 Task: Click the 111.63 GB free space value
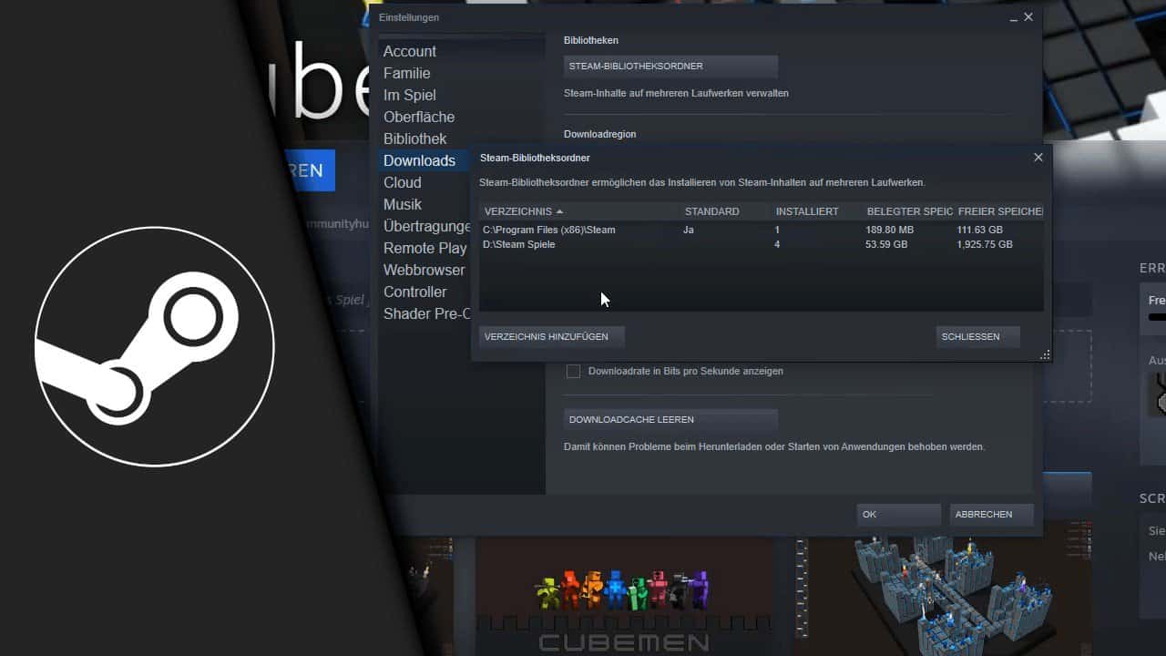(980, 230)
